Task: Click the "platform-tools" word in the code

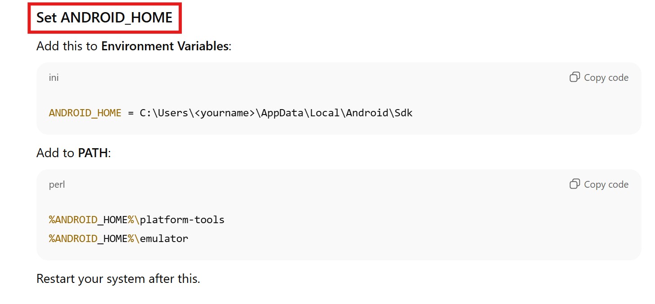Action: (x=182, y=220)
